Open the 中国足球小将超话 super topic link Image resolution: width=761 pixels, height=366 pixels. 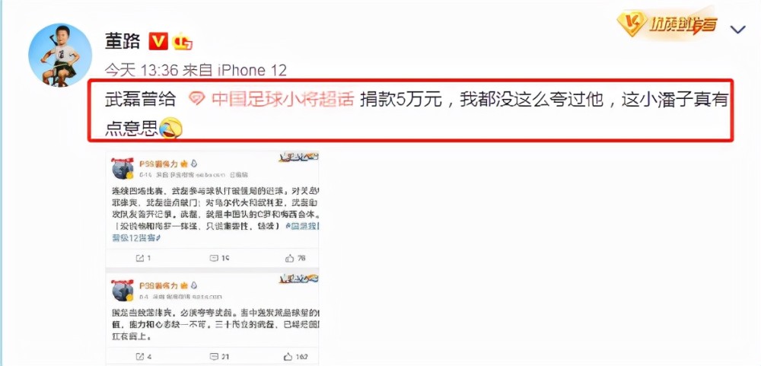pos(283,100)
